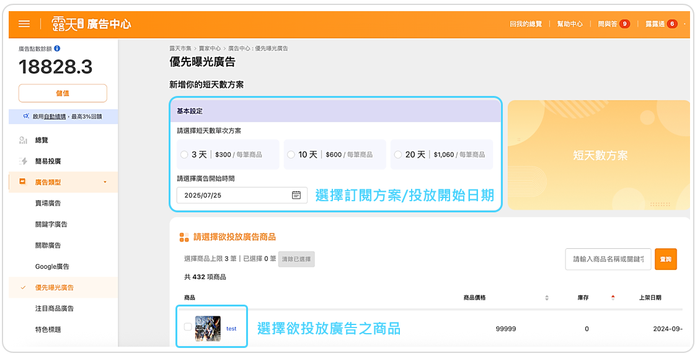Choose the 20 天 $1,060 plan

(398, 155)
